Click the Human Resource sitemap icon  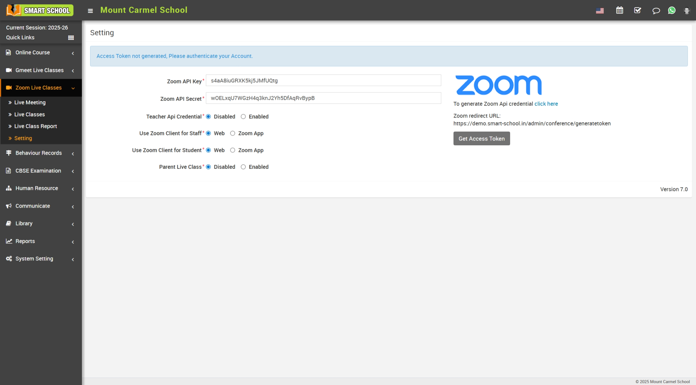[x=9, y=188]
